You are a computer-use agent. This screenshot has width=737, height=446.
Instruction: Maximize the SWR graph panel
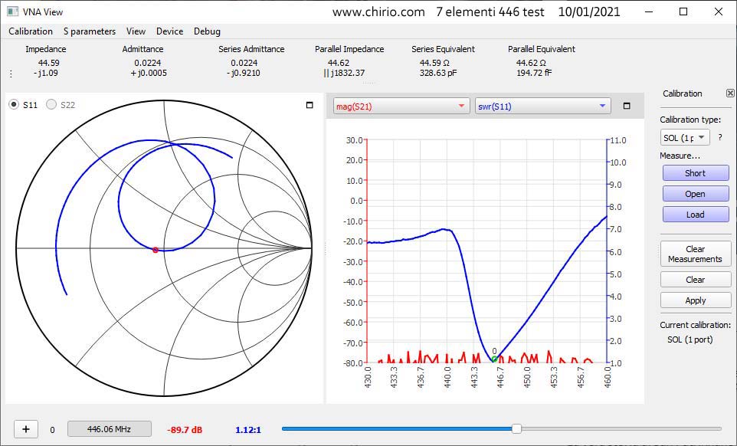(x=627, y=107)
